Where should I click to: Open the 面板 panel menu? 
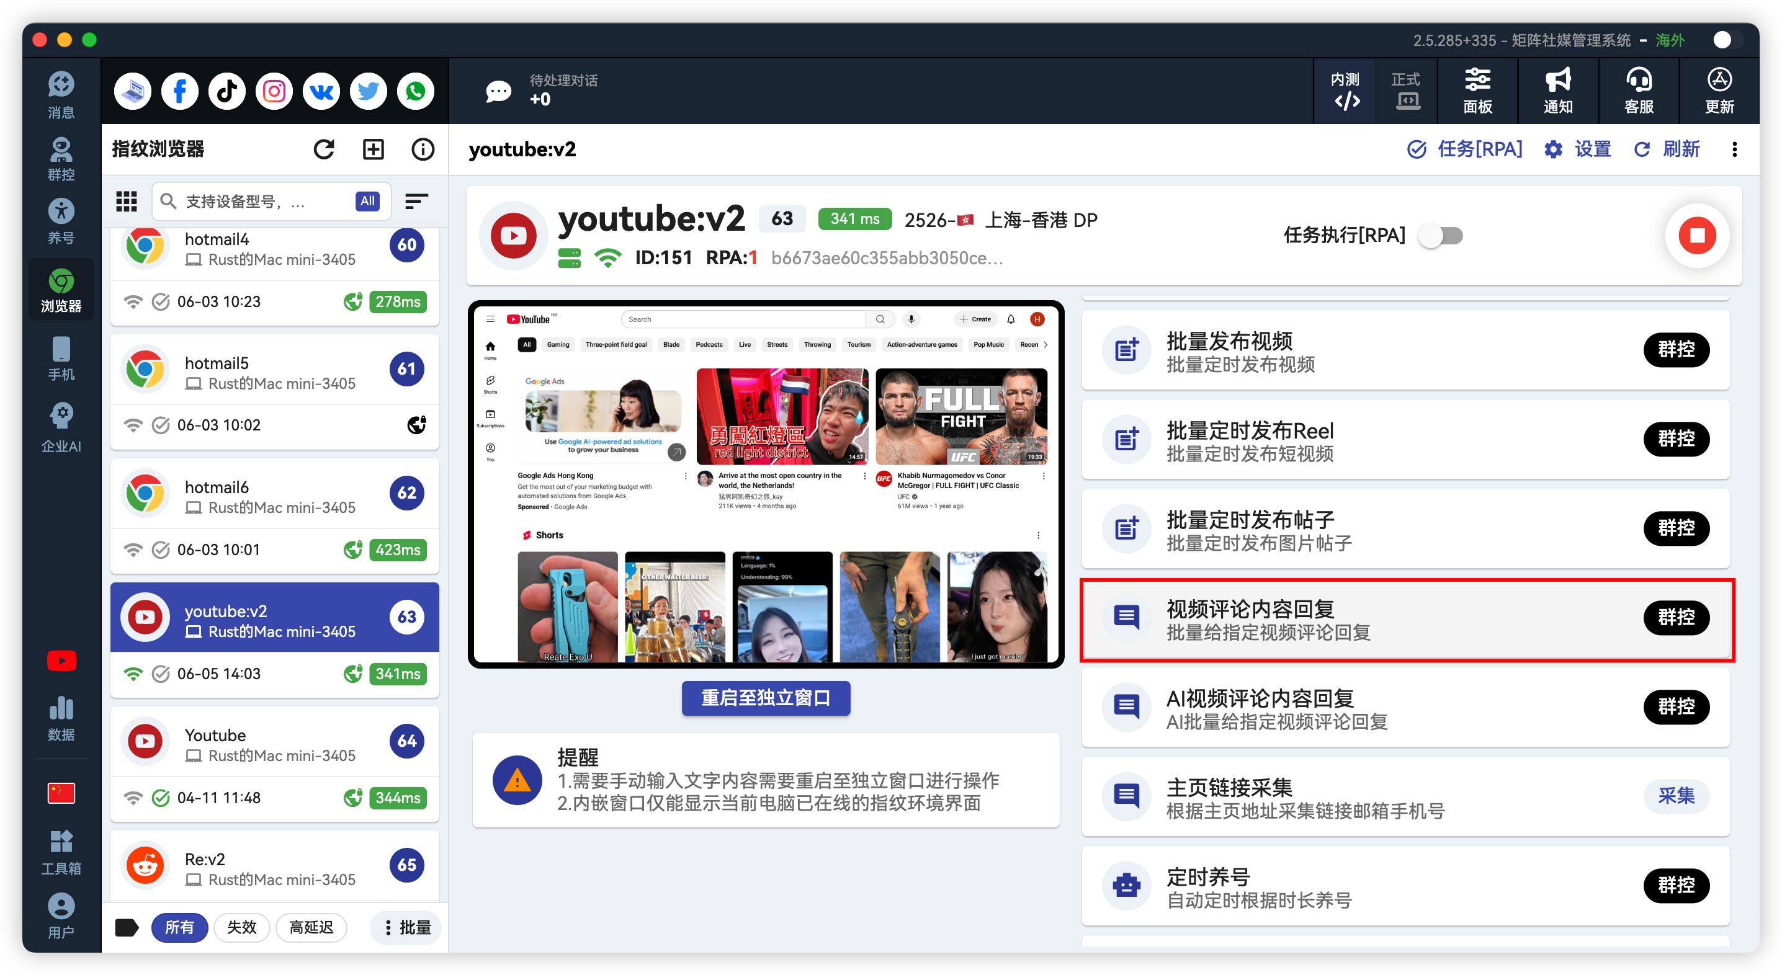pyautogui.click(x=1477, y=91)
